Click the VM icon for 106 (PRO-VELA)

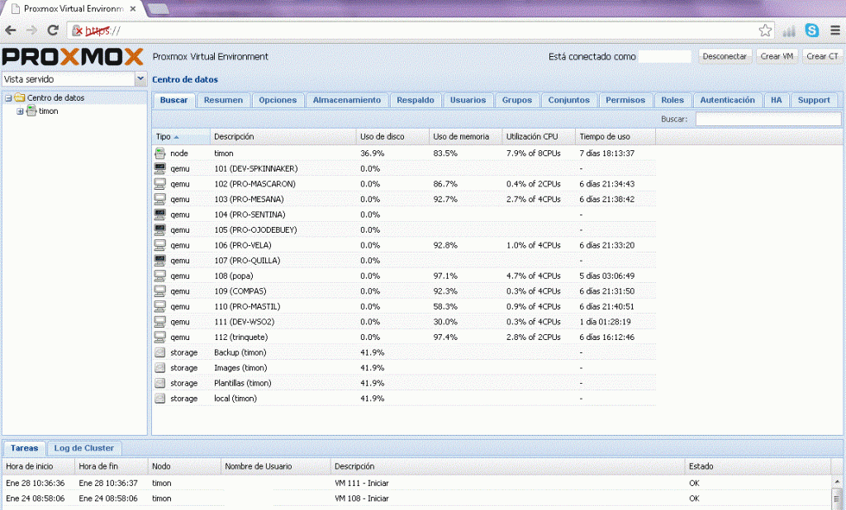[x=159, y=245]
